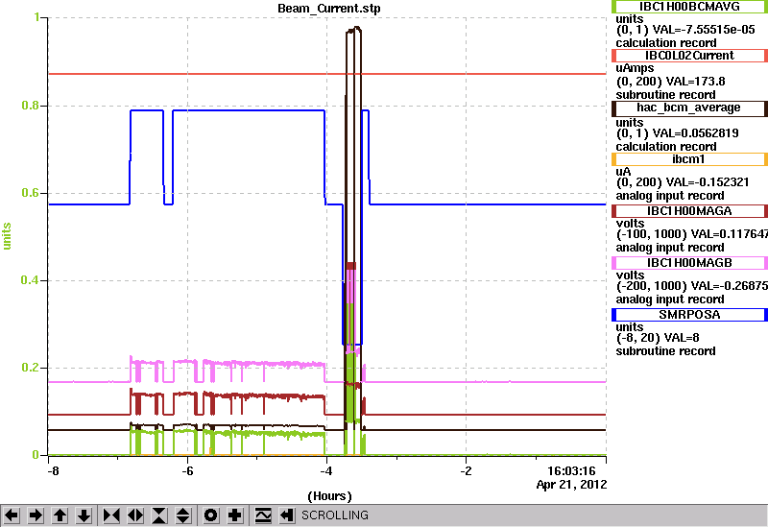Click the 'uA' unit label under ibcm1

(x=623, y=172)
